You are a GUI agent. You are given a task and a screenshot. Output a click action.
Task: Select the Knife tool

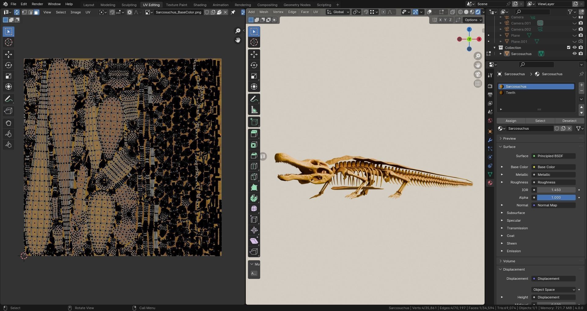tap(254, 177)
